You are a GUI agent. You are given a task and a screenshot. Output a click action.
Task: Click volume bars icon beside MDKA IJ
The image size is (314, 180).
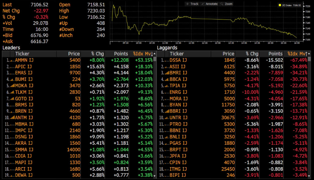point(12,85)
